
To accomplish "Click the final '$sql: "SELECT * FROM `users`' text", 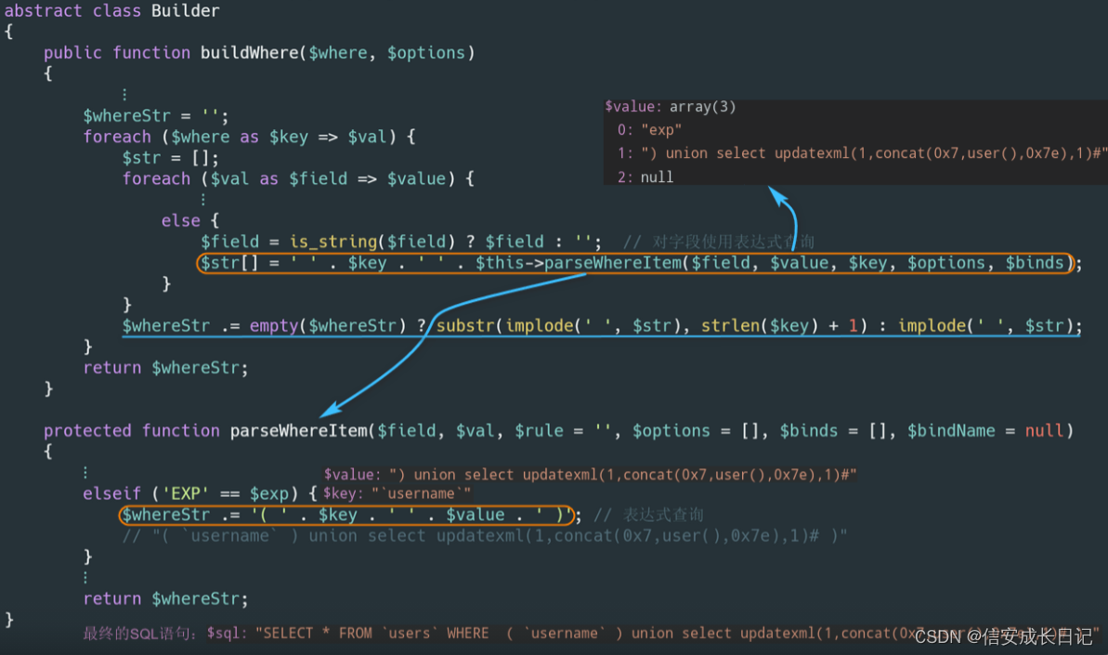I will pos(654,634).
